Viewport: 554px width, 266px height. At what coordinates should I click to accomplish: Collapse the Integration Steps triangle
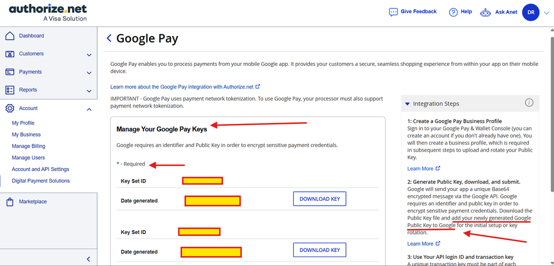[x=408, y=104]
